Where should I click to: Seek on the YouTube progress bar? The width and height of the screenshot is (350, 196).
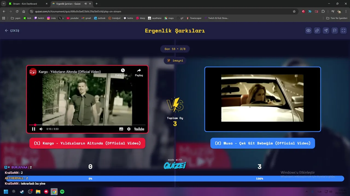[87, 125]
